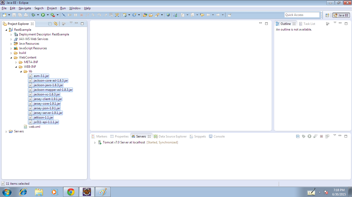The width and height of the screenshot is (352, 197).
Task: Expand the Java Resources node
Action: (x=11, y=44)
